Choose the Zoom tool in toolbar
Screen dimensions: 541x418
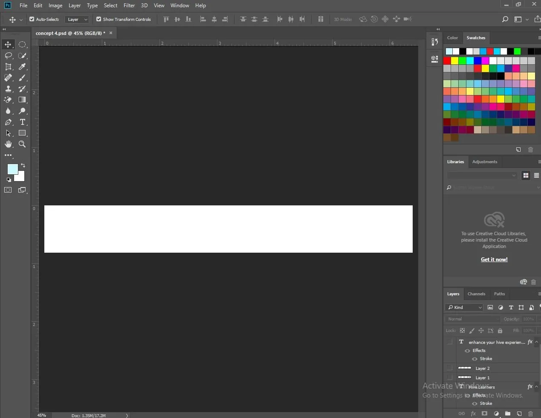(x=22, y=144)
